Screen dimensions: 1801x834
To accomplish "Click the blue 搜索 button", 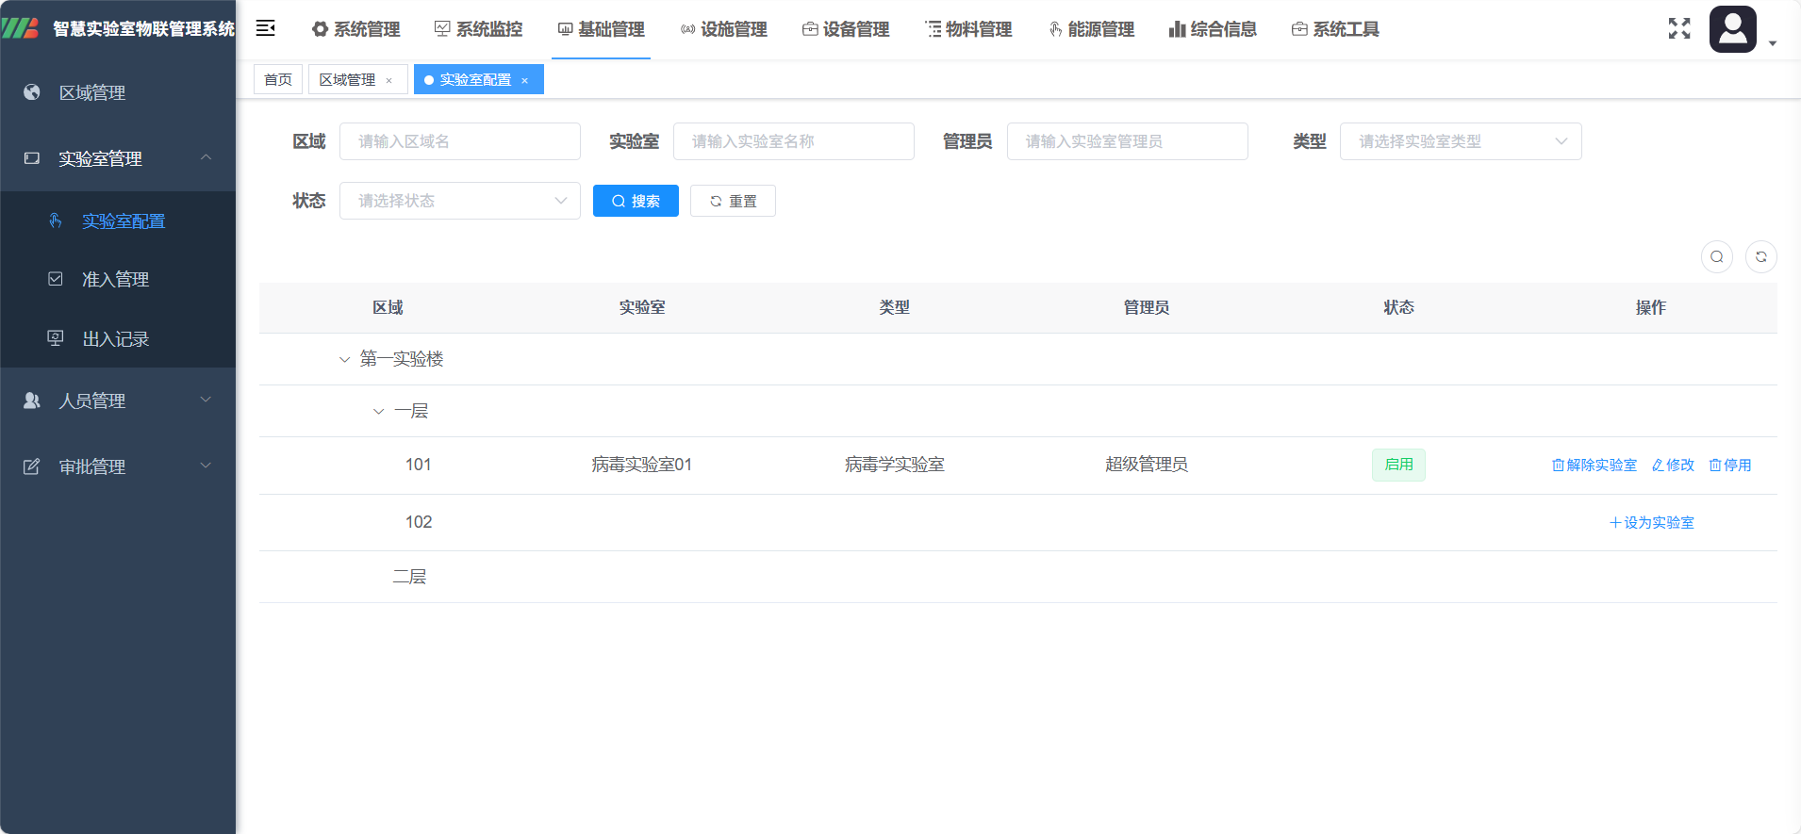I will [636, 201].
